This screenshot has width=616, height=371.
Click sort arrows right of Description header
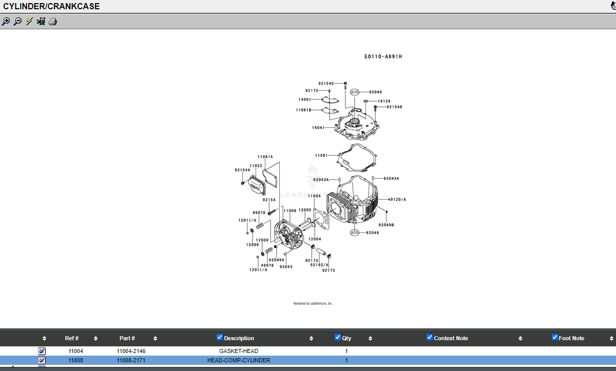pyautogui.click(x=312, y=339)
